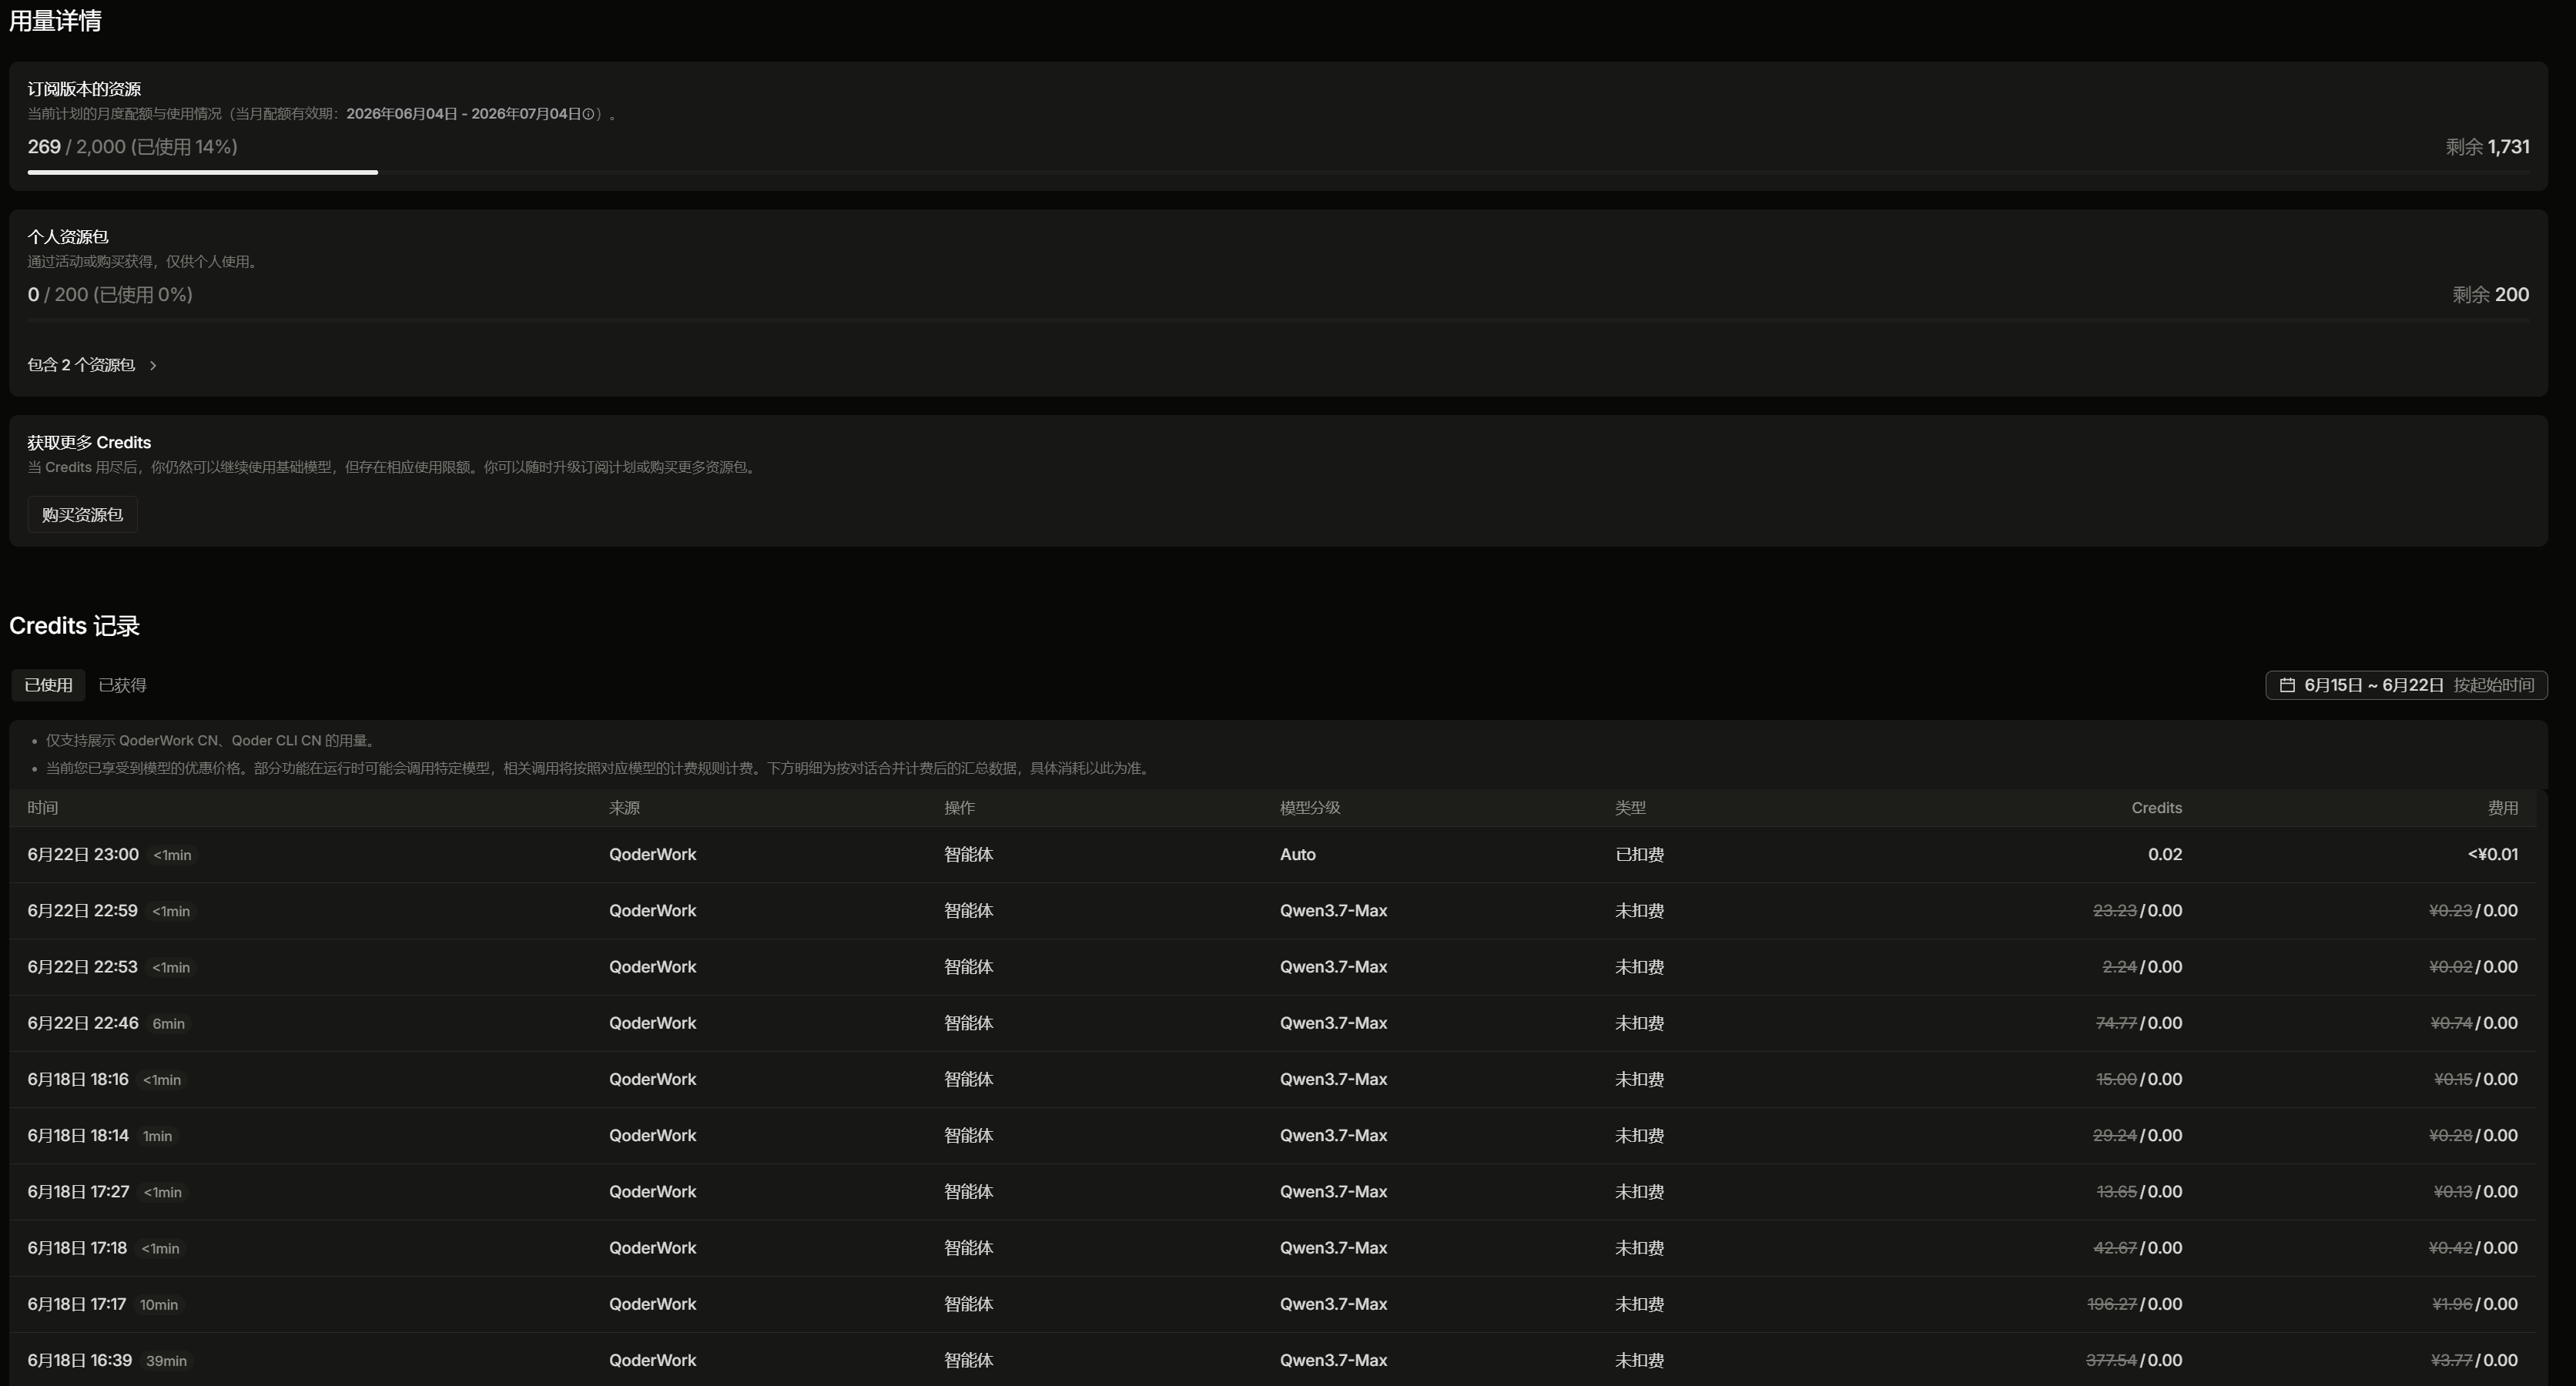Image resolution: width=2576 pixels, height=1386 pixels.
Task: Click the calendar icon in date range picker
Action: pyautogui.click(x=2286, y=685)
